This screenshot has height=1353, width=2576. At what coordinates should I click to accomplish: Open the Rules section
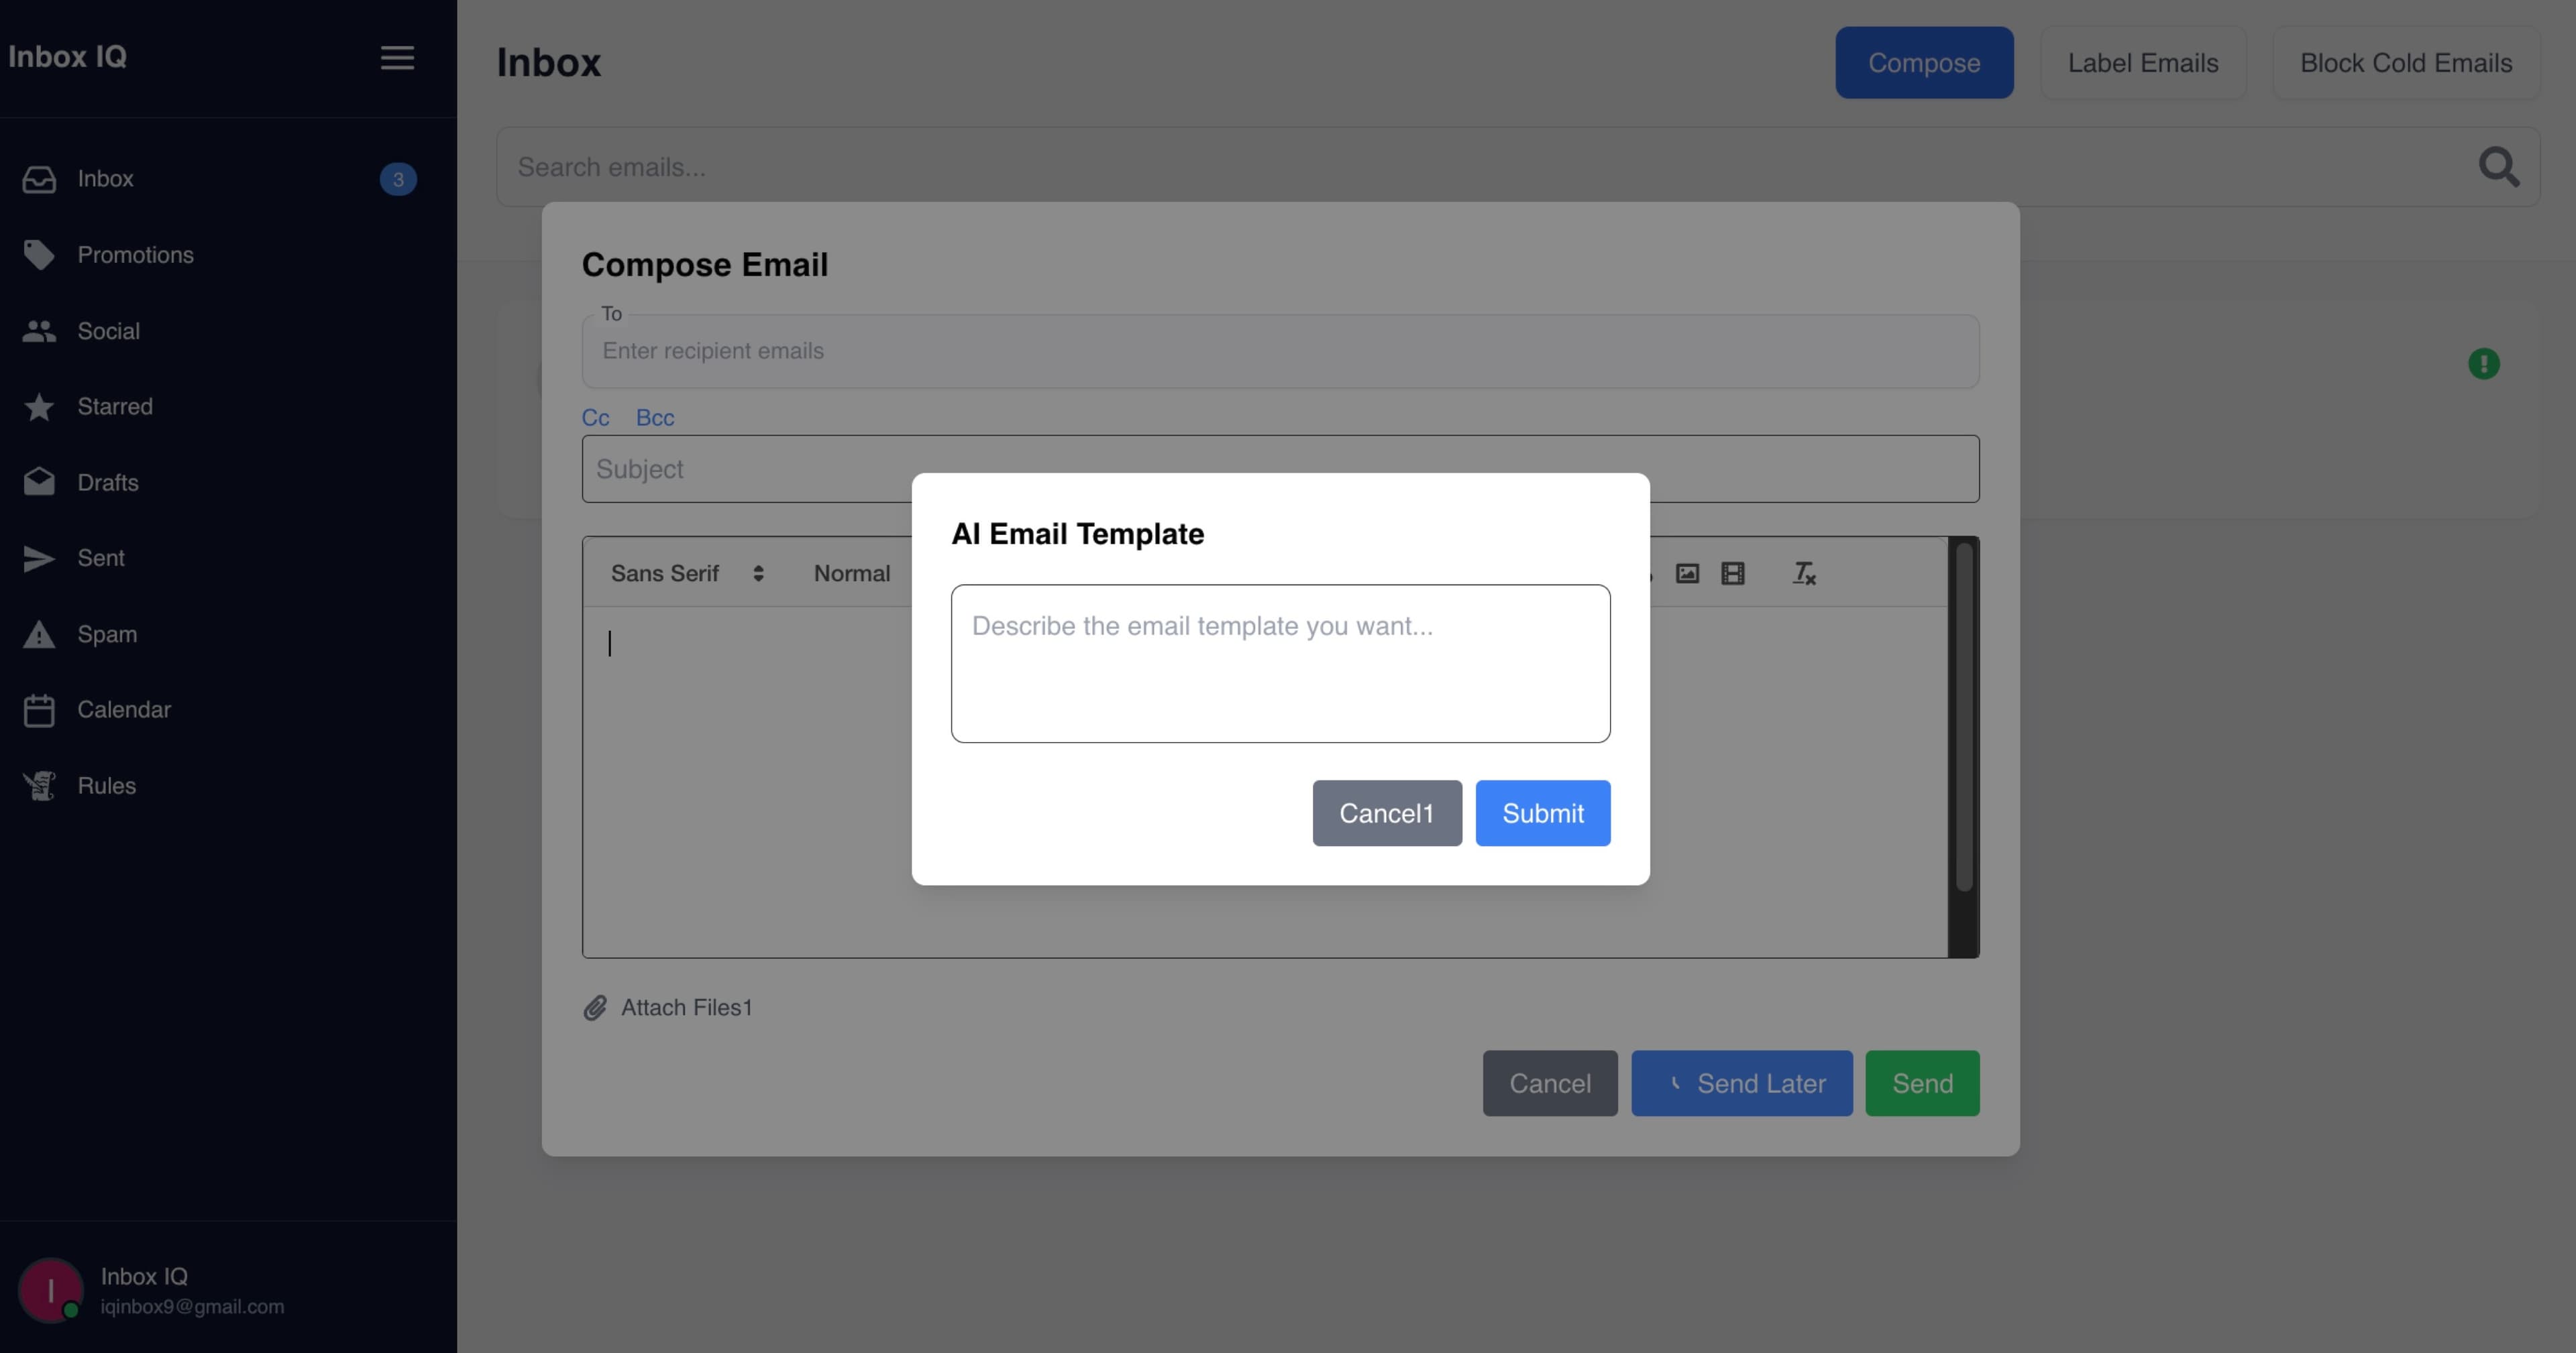point(106,785)
